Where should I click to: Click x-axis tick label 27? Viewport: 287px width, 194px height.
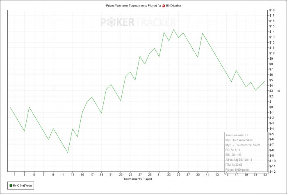tap(140, 175)
